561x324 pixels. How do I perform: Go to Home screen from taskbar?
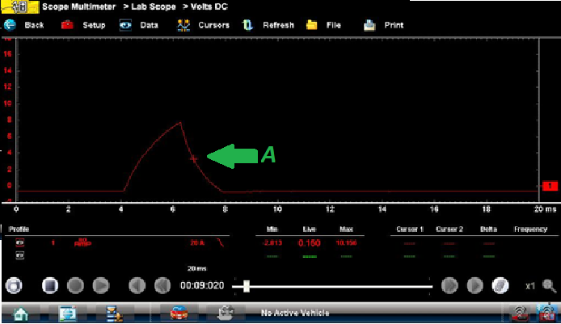pos(21,313)
